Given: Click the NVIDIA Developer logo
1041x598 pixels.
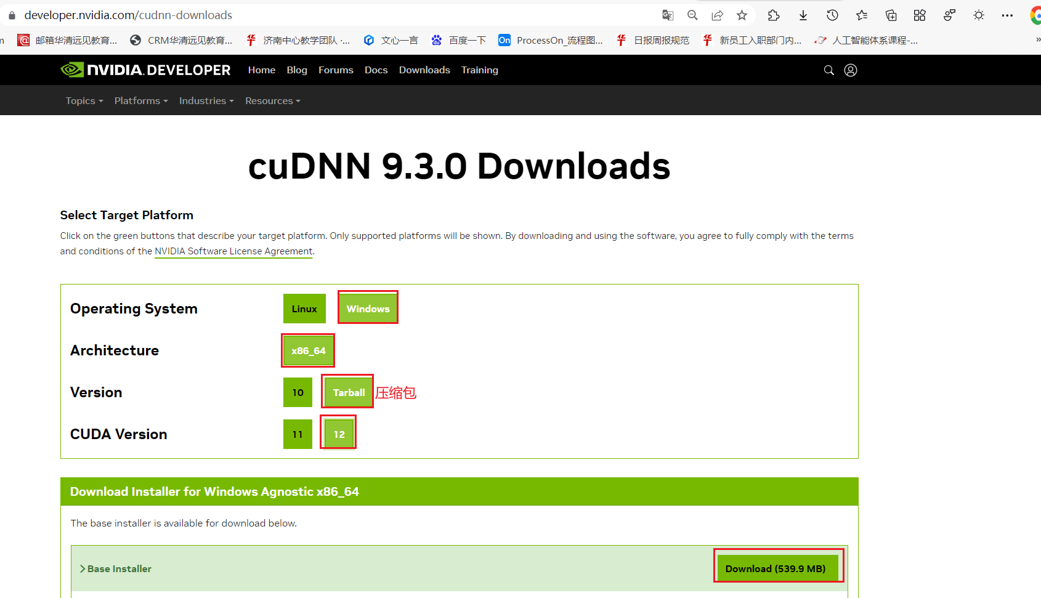Looking at the screenshot, I should (x=145, y=70).
